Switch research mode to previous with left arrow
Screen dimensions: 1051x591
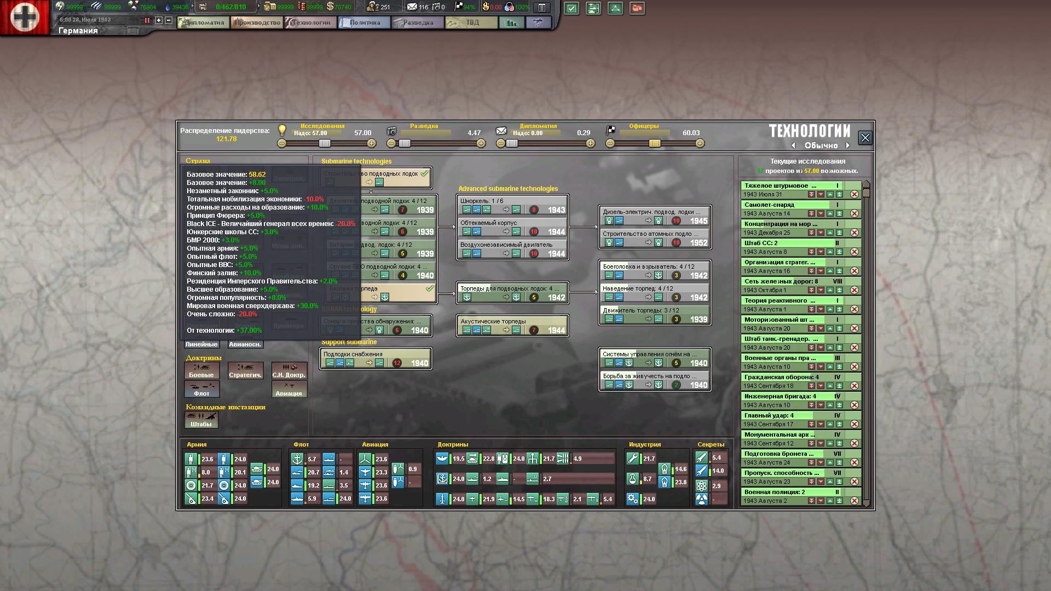(793, 146)
